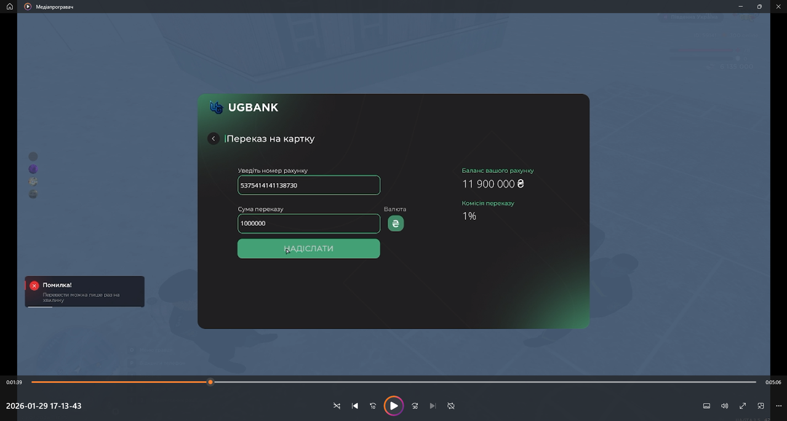787x421 pixels.
Task: Click the UGBANK logo
Action: pos(244,108)
